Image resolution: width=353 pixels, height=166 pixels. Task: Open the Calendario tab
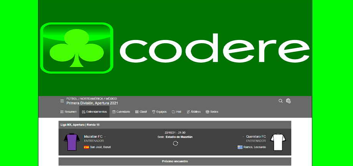[x=121, y=112]
